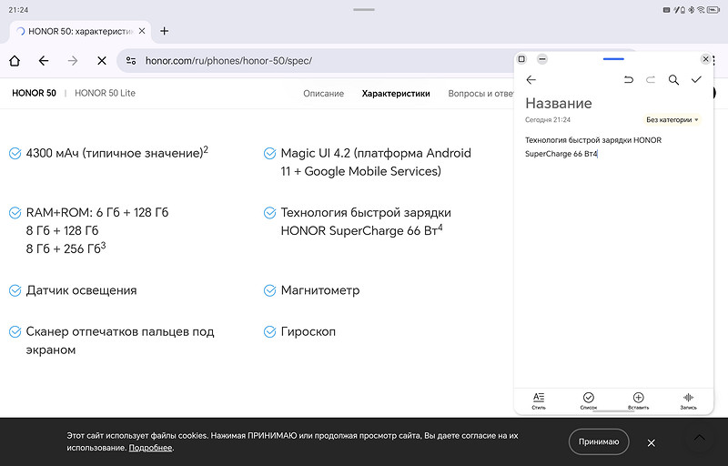
Task: Open Подробнее cookie details link
Action: tap(150, 448)
